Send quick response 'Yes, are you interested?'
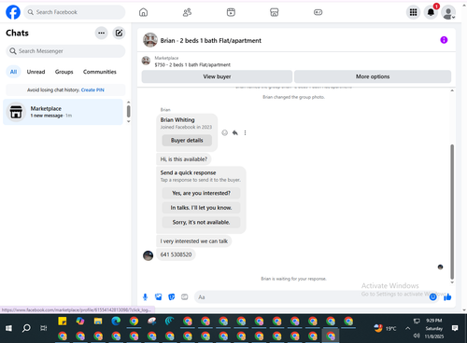467x343 pixels. click(x=201, y=193)
